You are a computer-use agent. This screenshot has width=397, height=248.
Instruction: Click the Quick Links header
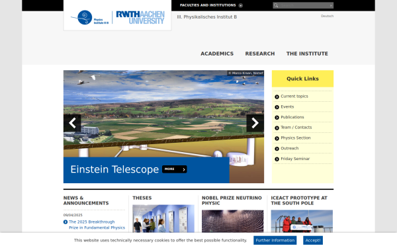[x=302, y=79]
